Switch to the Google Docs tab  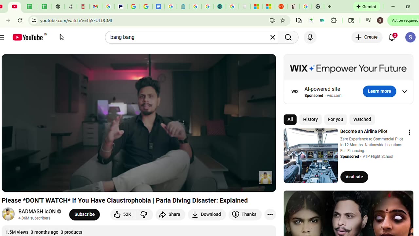pyautogui.click(x=158, y=7)
